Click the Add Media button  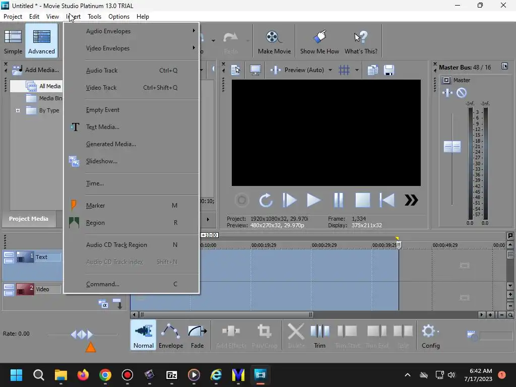(36, 70)
